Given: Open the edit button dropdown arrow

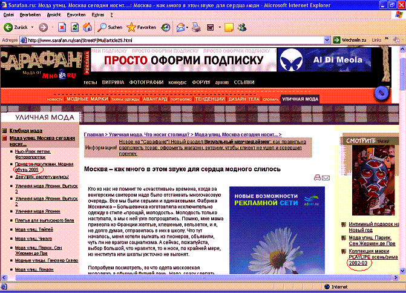Looking at the screenshot, I should 220,27.
